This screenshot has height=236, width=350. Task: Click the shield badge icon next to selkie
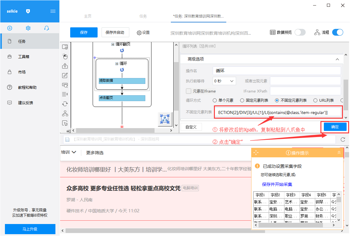tap(28, 11)
